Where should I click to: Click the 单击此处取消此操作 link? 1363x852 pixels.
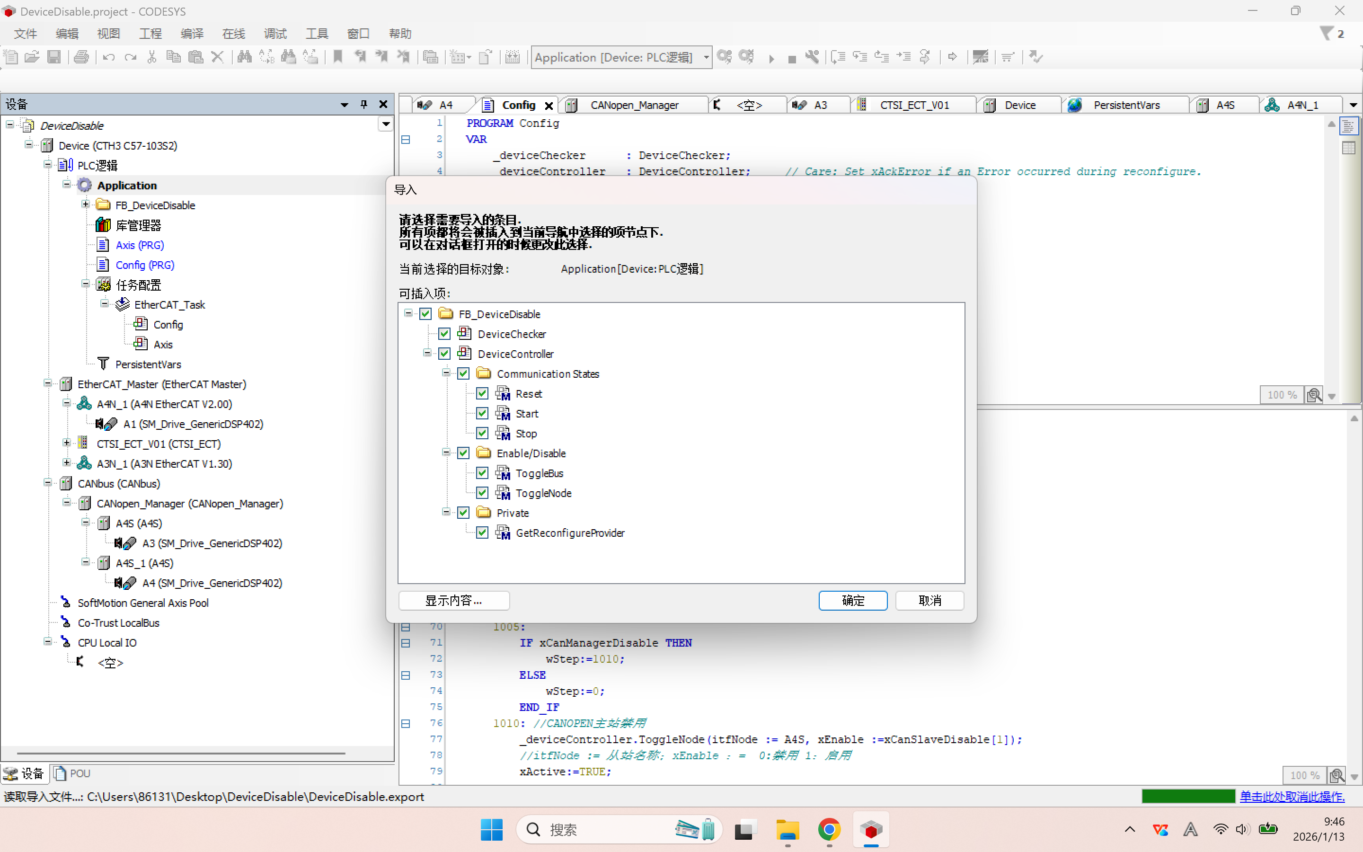[x=1292, y=797]
